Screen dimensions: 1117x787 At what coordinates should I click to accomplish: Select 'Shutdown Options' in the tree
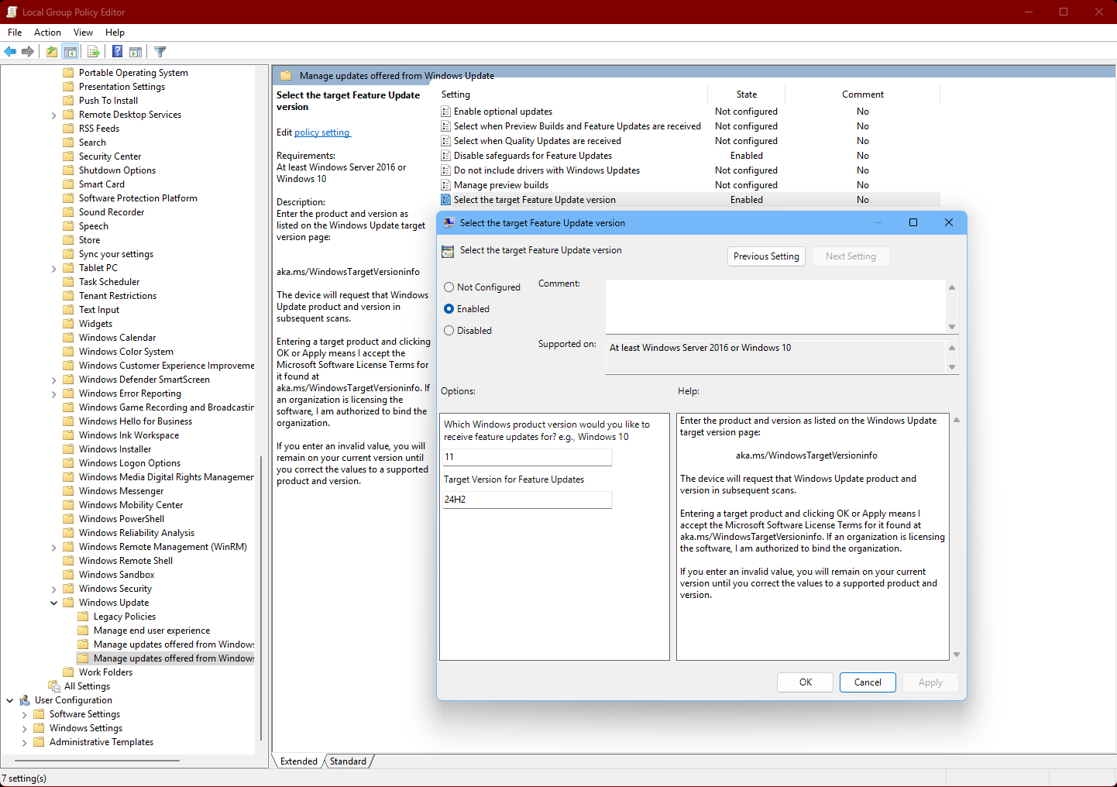pyautogui.click(x=117, y=170)
